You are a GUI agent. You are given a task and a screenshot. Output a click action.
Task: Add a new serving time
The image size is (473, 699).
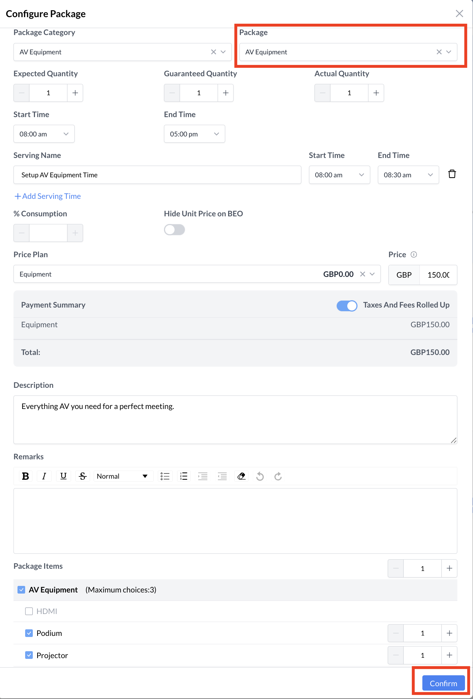coord(47,196)
